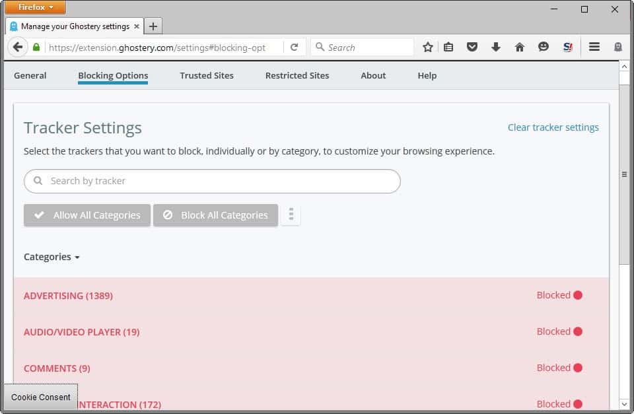Toggle the Advertising Blocked status
Image resolution: width=634 pixels, height=414 pixels.
pos(559,295)
